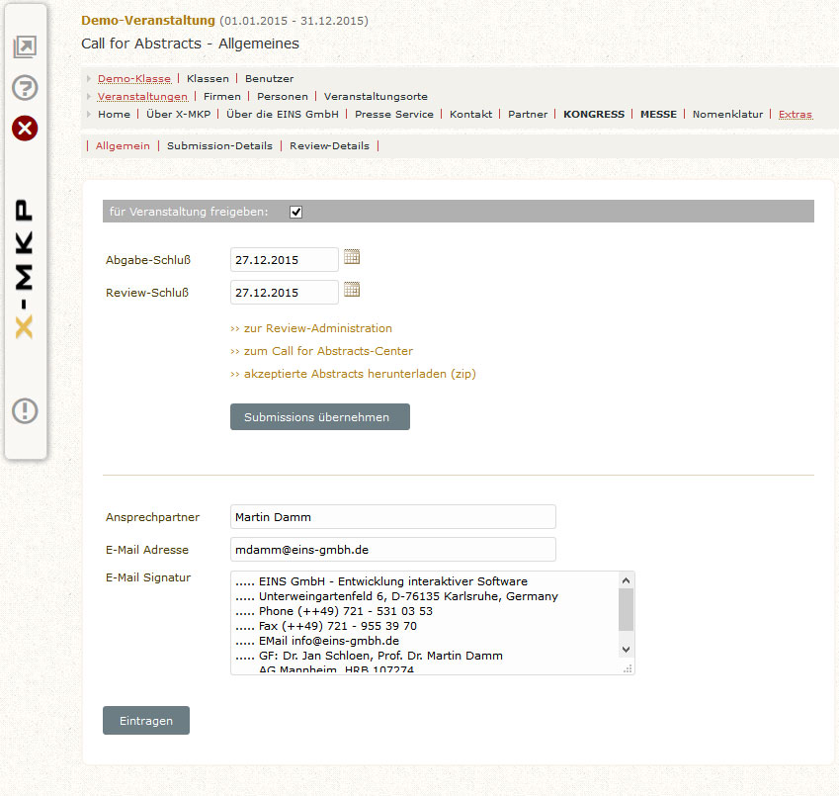This screenshot has width=839, height=796.
Task: Click the exclamation info icon in sidebar
Action: point(25,411)
